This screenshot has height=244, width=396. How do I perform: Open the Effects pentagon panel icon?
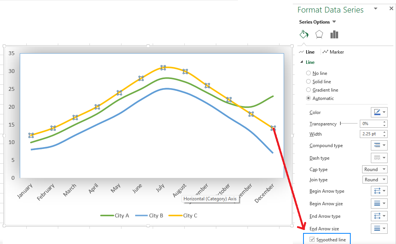[x=319, y=34]
